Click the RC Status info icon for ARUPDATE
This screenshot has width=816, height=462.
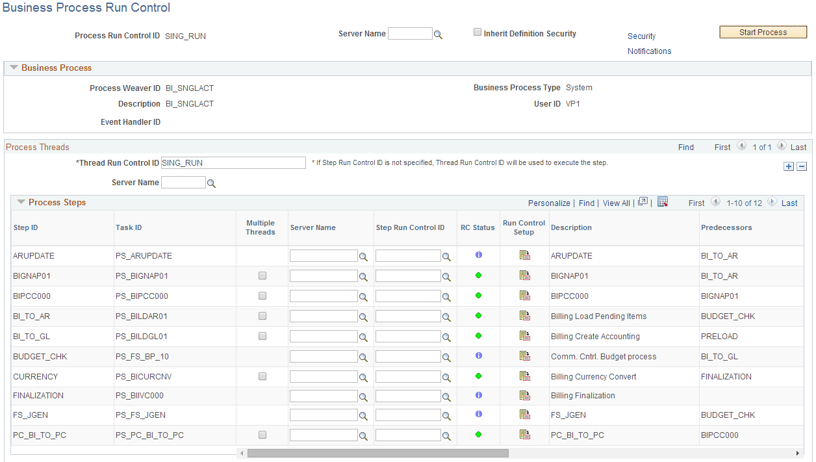pos(478,255)
